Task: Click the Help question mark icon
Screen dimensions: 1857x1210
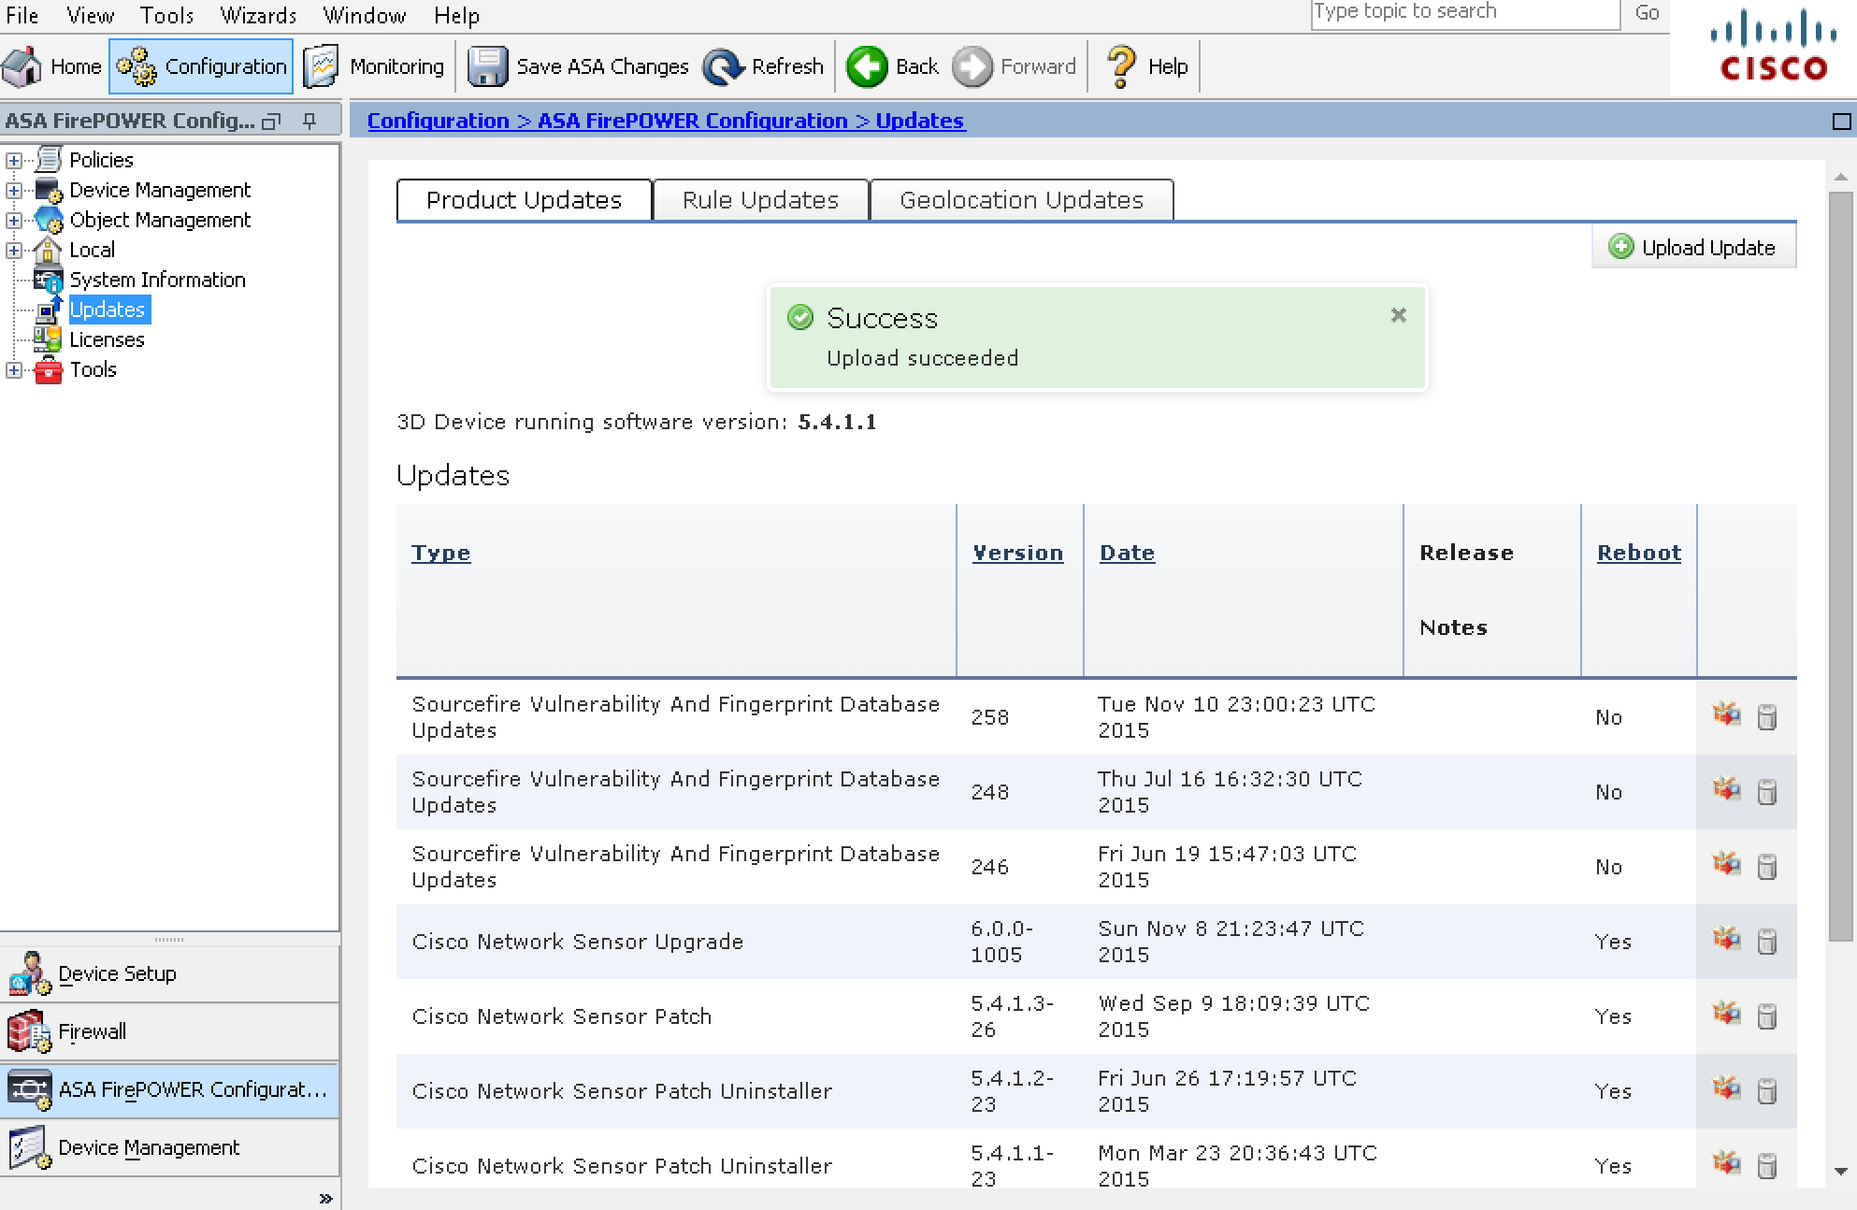Action: [1121, 66]
